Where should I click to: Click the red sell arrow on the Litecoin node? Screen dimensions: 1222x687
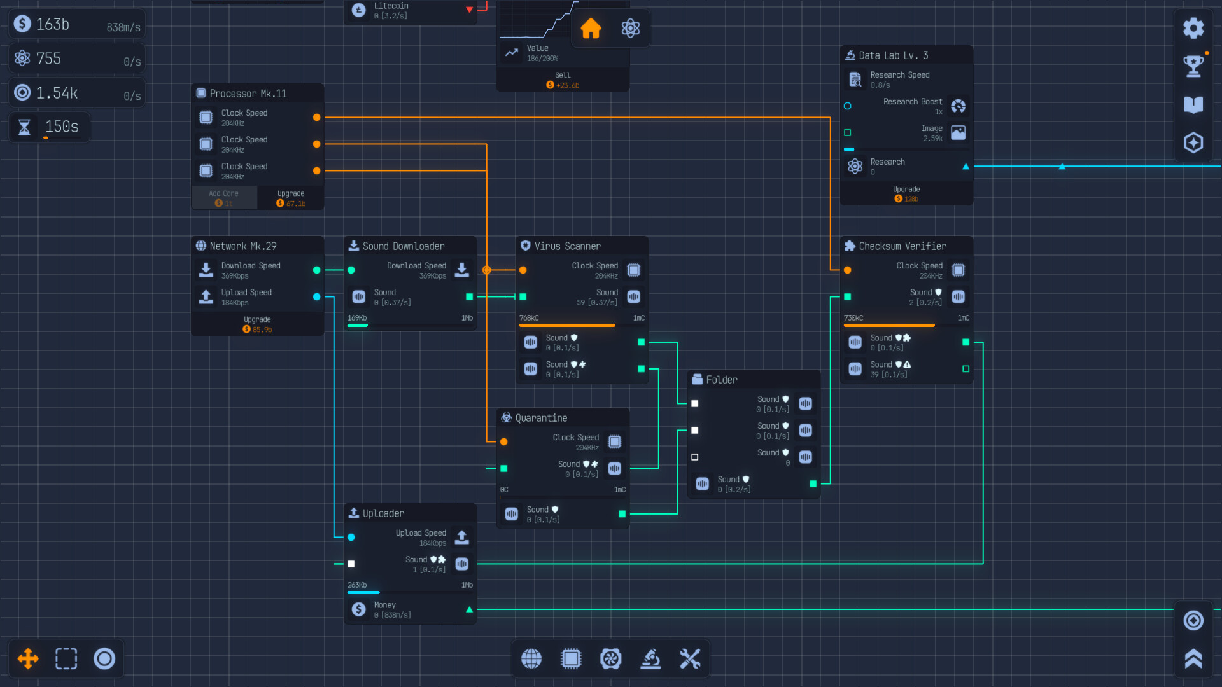[470, 10]
